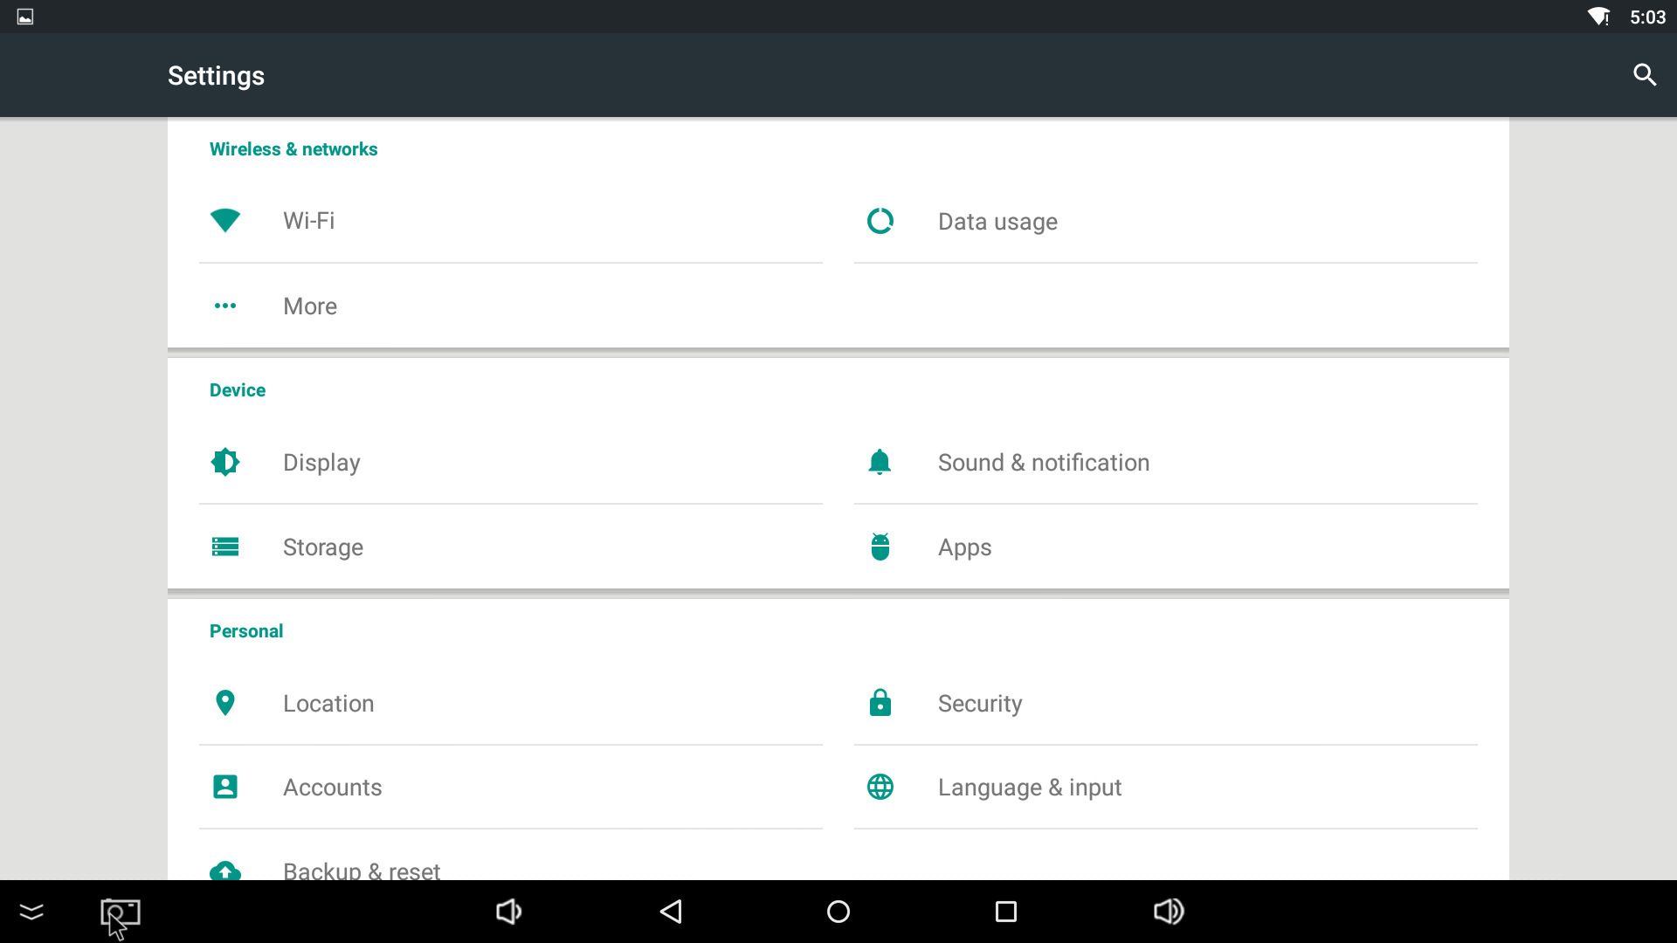This screenshot has width=1677, height=943.
Task: Tap the Data usage circle icon
Action: click(880, 221)
